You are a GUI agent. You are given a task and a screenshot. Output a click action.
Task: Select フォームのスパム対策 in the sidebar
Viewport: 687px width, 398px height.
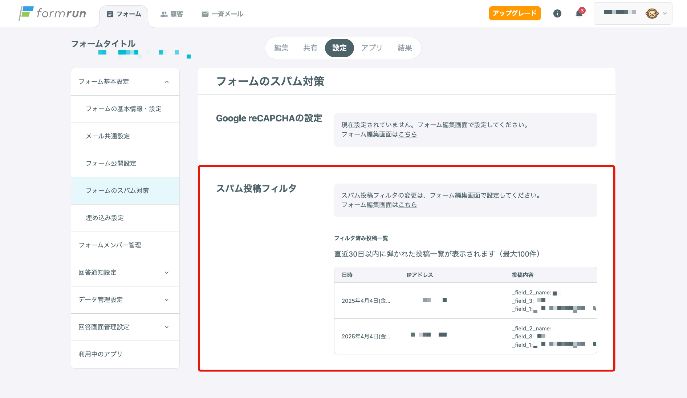tap(125, 191)
